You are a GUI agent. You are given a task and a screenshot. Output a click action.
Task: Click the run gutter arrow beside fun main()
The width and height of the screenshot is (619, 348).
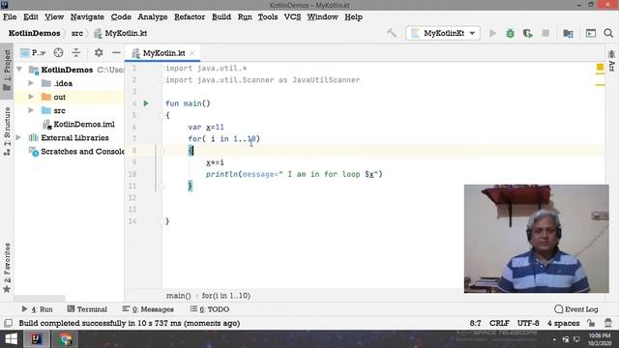click(146, 103)
